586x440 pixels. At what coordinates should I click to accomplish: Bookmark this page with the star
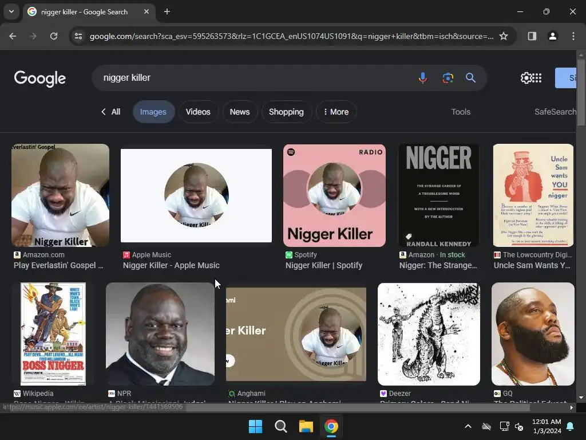(504, 36)
